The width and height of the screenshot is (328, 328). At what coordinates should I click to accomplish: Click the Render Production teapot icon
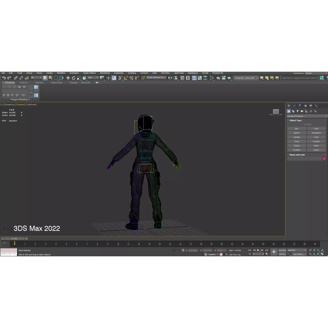(x=229, y=78)
